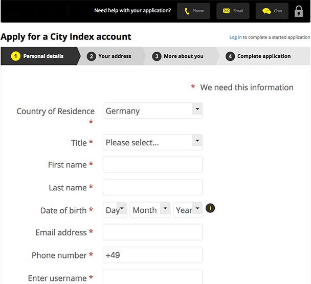Image resolution: width=311 pixels, height=284 pixels.
Task: Click the First name input field
Action: 152,164
